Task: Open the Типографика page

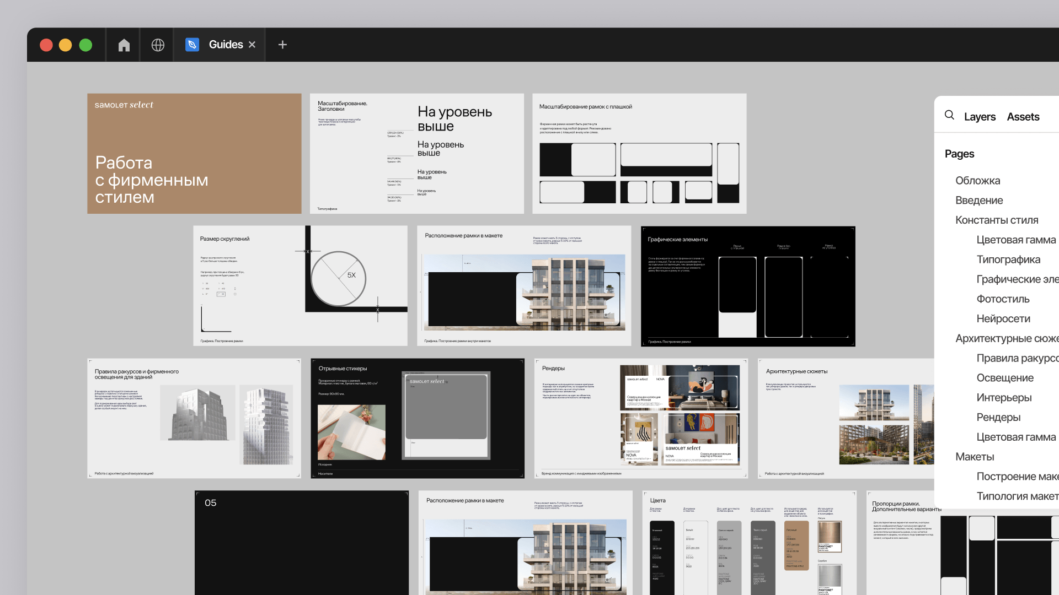Action: click(x=1008, y=259)
